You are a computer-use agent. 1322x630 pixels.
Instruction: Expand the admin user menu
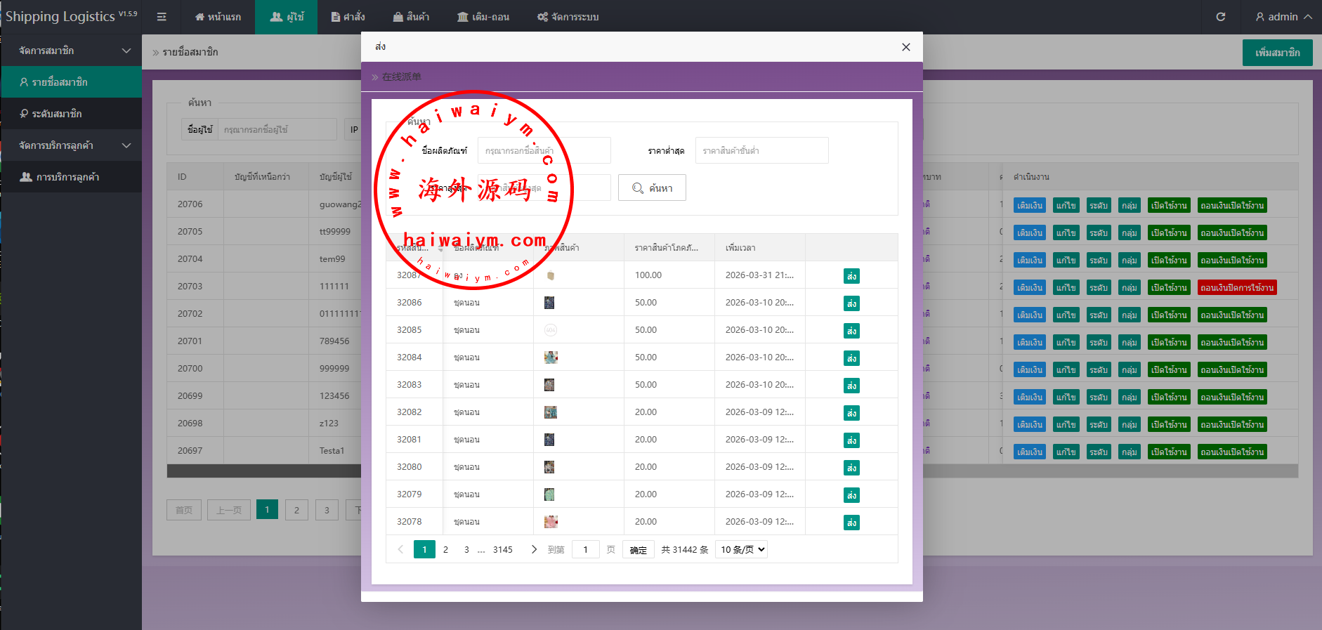click(1283, 17)
